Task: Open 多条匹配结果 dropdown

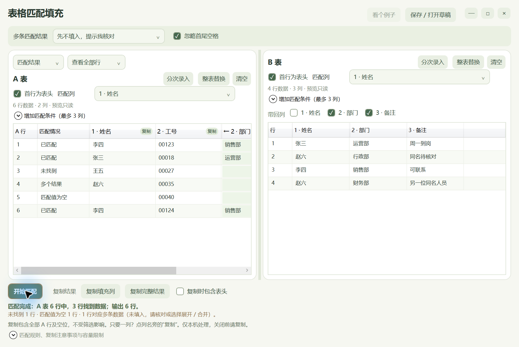Action: click(x=109, y=36)
